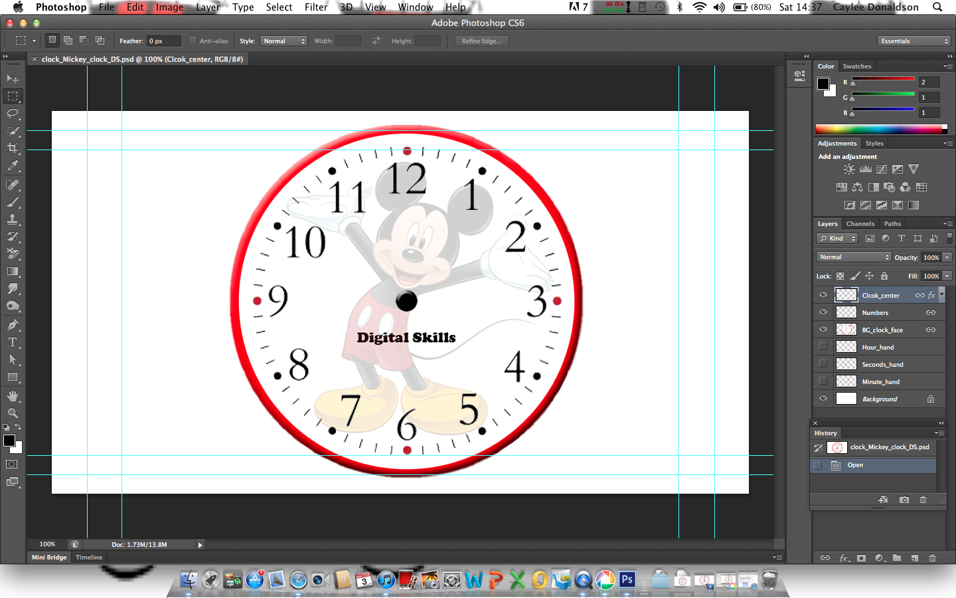Create new layer from Layers panel footer

915,558
